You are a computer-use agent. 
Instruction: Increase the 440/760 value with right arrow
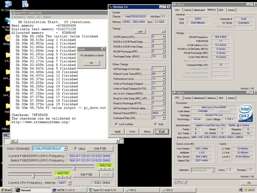tap(67, 177)
